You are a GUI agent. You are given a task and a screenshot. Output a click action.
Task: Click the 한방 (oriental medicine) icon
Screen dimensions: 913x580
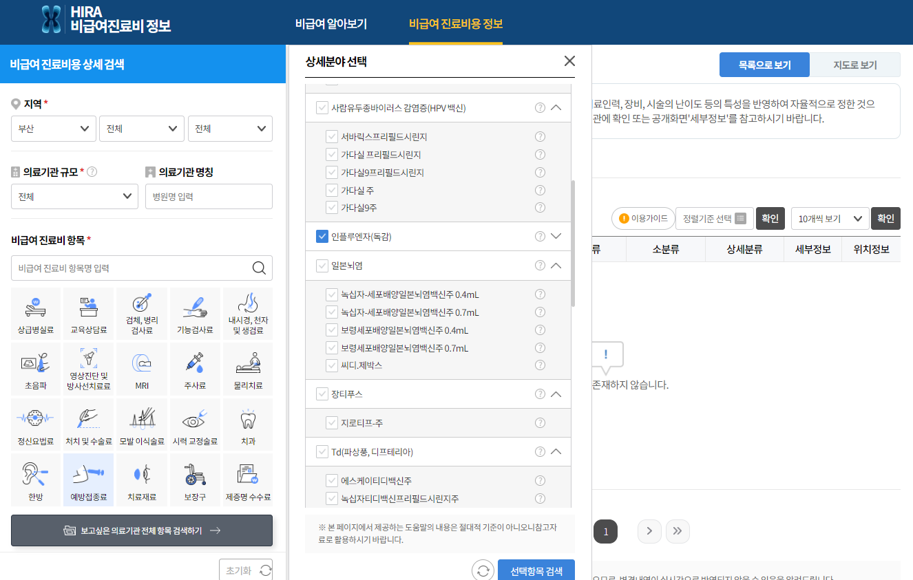(35, 480)
